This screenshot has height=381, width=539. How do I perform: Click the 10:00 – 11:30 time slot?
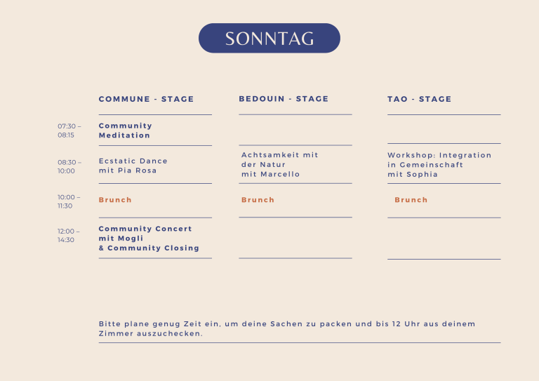(69, 201)
